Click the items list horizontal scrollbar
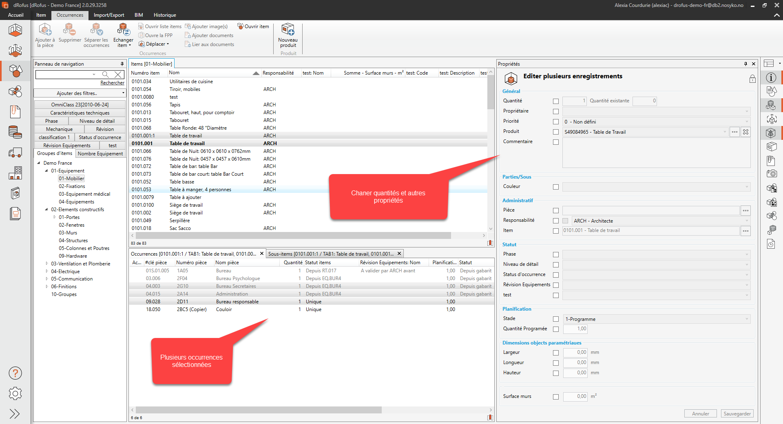This screenshot has width=783, height=424. (x=294, y=236)
